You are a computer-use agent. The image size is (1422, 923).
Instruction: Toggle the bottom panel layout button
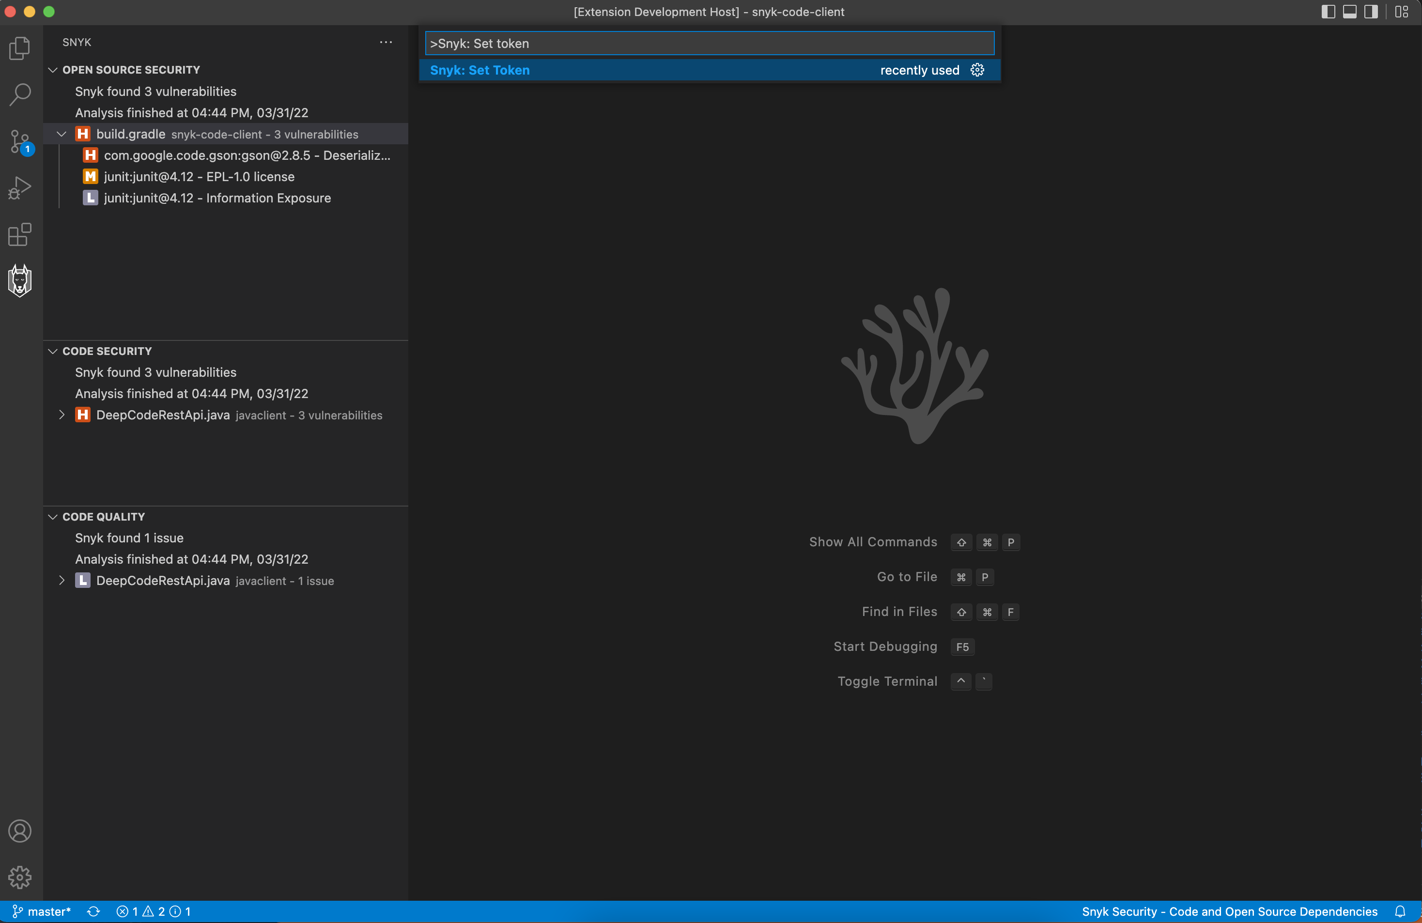[x=1349, y=11]
